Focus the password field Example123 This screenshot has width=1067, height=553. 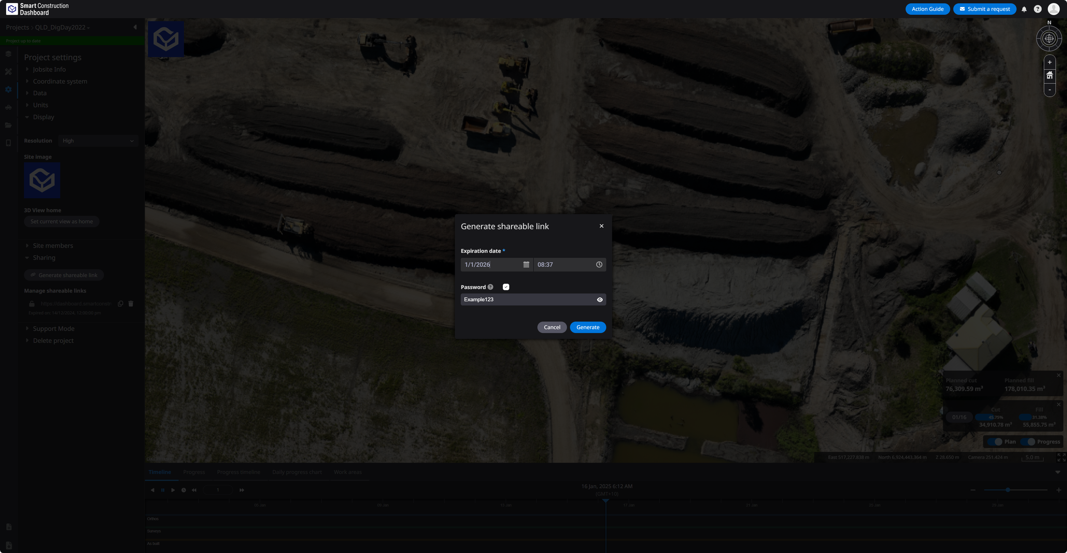coord(533,299)
